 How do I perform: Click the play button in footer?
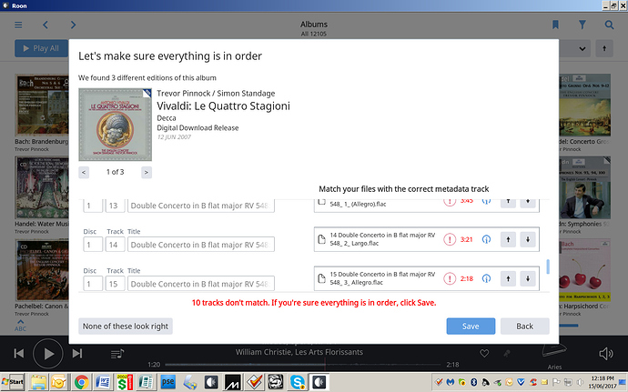pyautogui.click(x=48, y=354)
